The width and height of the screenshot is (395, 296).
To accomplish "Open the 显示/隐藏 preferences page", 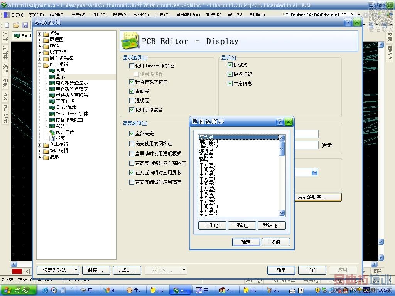I will point(66,108).
